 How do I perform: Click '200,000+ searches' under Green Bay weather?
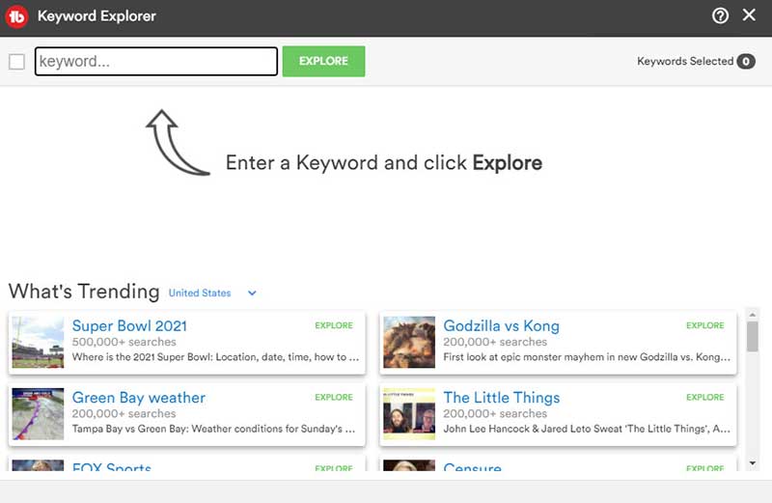pyautogui.click(x=124, y=414)
